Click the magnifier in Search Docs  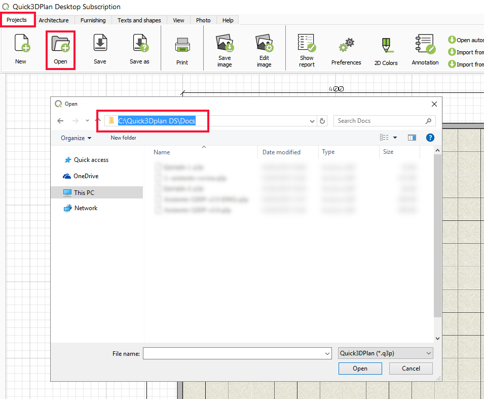coord(428,121)
